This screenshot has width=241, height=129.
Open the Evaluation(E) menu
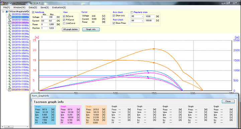59,7
